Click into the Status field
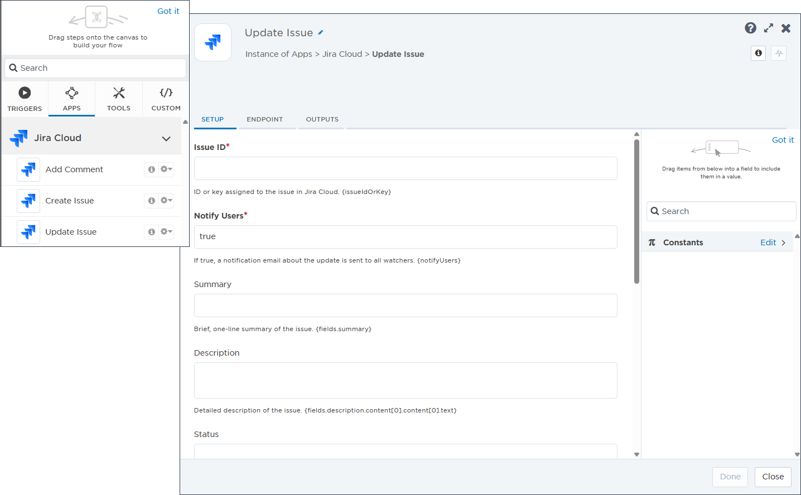801x495 pixels. pyautogui.click(x=406, y=451)
